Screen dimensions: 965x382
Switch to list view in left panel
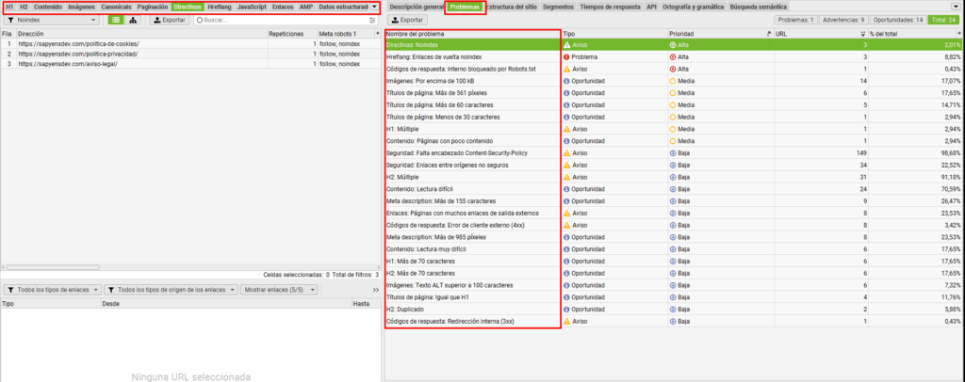tap(115, 21)
